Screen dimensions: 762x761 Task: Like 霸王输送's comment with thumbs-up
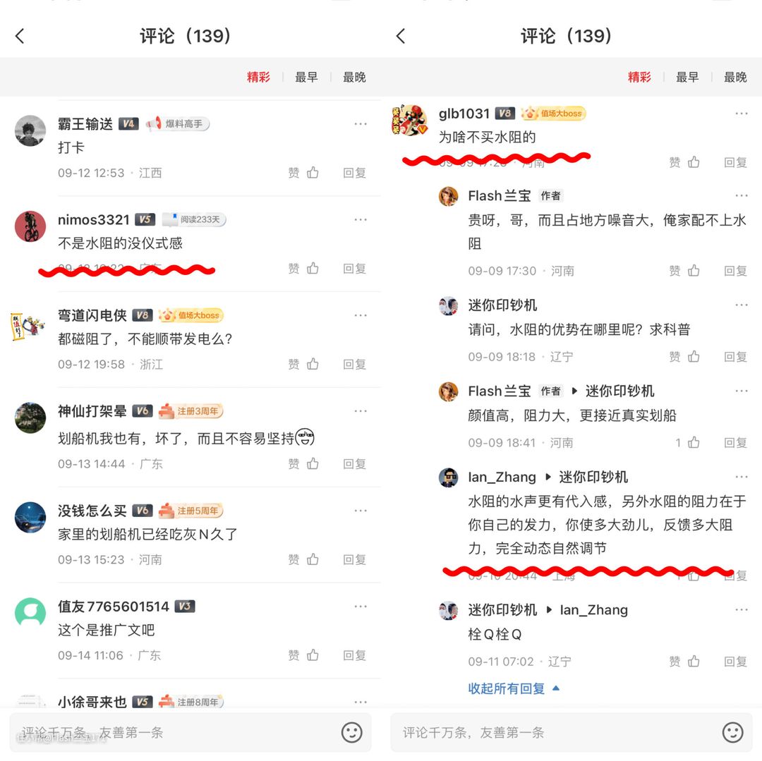pyautogui.click(x=313, y=172)
